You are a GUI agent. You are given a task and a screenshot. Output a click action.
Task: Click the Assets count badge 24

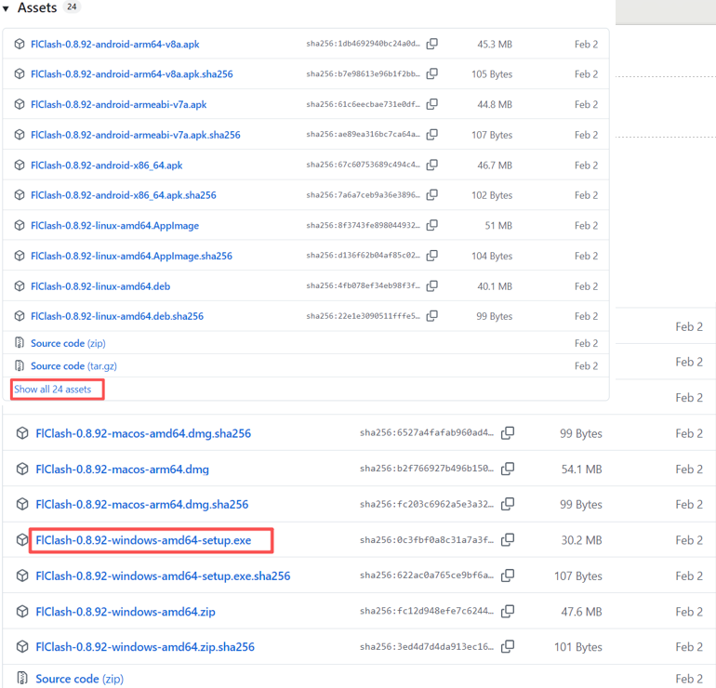click(73, 7)
